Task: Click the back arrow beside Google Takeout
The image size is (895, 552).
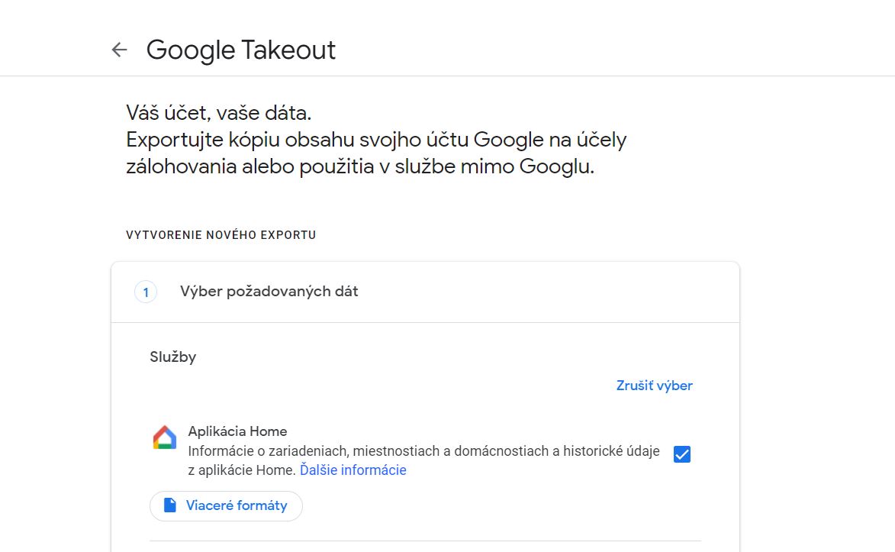Action: (x=119, y=50)
